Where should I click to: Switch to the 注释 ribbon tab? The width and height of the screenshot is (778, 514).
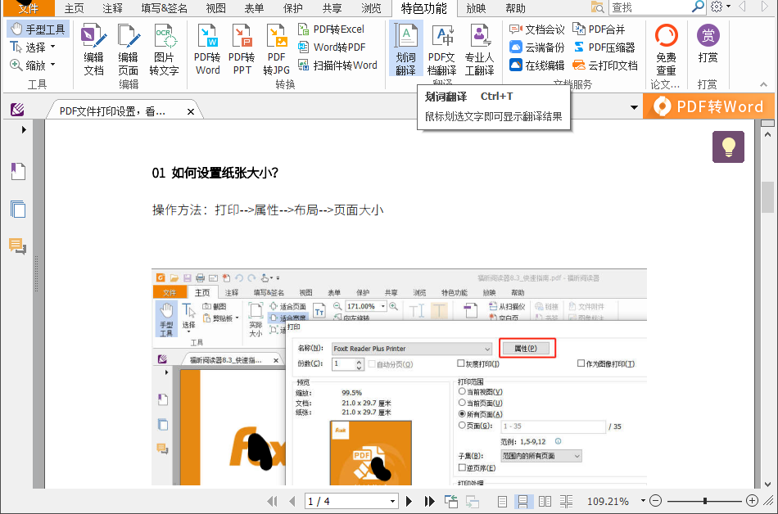[114, 8]
